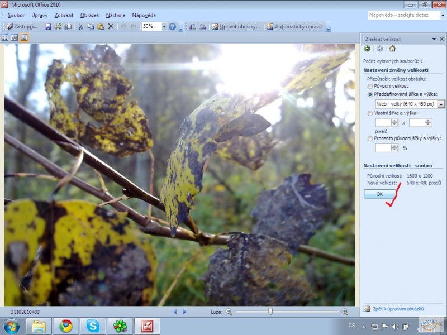
Task: Select Původní velikost radio button
Action: (x=370, y=87)
